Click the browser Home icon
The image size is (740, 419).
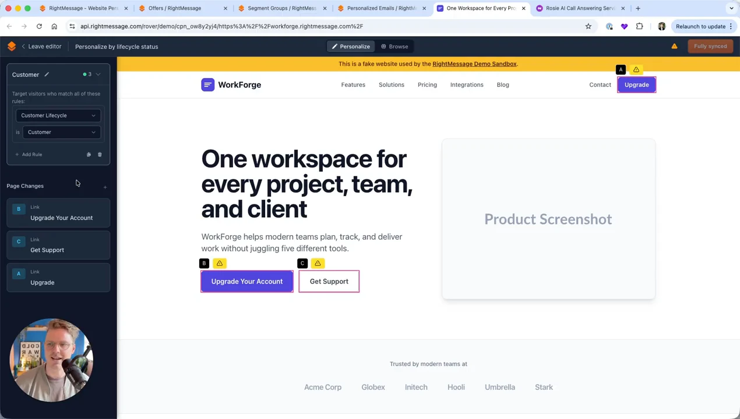click(54, 26)
